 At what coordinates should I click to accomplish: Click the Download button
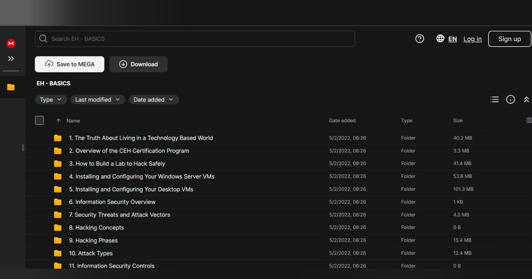click(x=138, y=64)
